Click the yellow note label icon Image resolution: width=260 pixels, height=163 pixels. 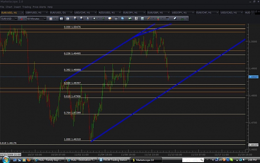(x=109, y=19)
